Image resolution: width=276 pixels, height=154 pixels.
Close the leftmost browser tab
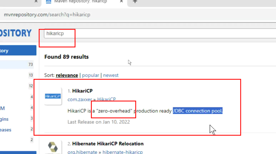click(x=36, y=1)
